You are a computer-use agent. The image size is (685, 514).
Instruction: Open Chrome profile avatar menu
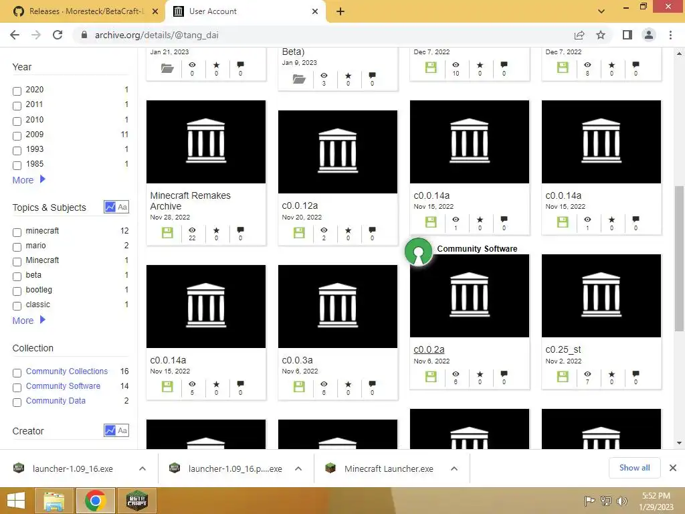649,35
